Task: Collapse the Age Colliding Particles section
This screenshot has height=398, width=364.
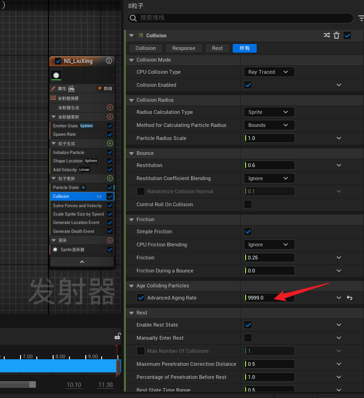Action: (131, 286)
